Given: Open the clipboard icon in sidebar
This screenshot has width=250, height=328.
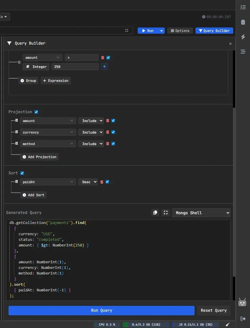Looking at the screenshot, I should [243, 22].
